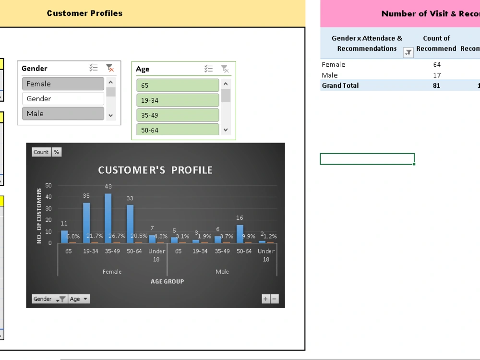Select the Female 35-49 bar labeled 43
This screenshot has height=360, width=480.
click(x=108, y=218)
